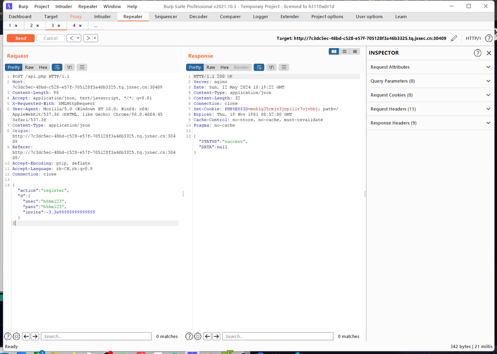Open the Extender tab
Image resolution: width=497 pixels, height=354 pixels.
click(x=290, y=17)
